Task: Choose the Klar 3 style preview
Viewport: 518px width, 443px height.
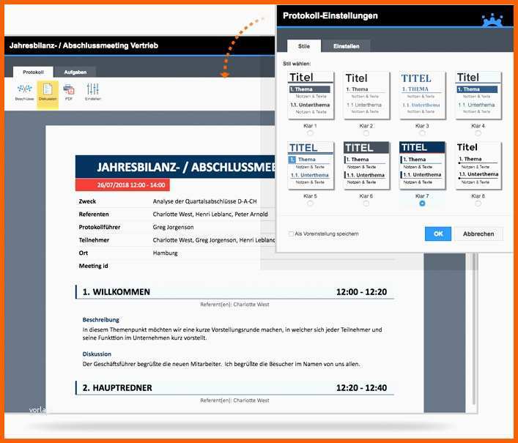Action: (421, 95)
